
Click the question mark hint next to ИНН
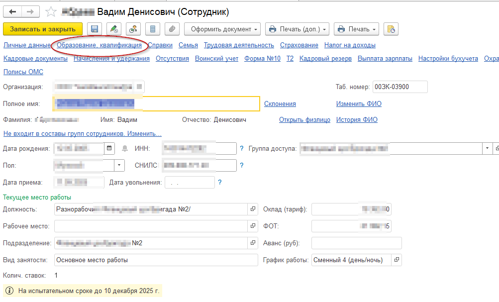tap(242, 148)
